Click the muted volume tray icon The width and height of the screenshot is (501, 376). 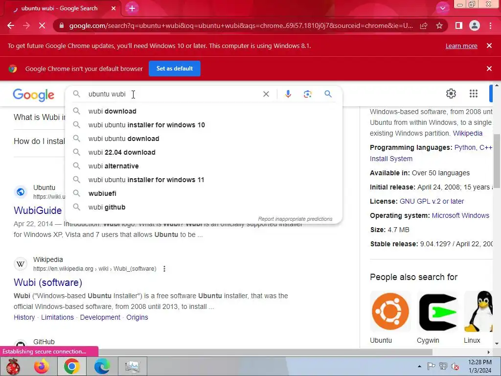[x=455, y=366]
